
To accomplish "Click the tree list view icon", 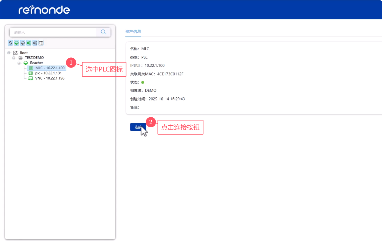I will pyautogui.click(x=41, y=43).
